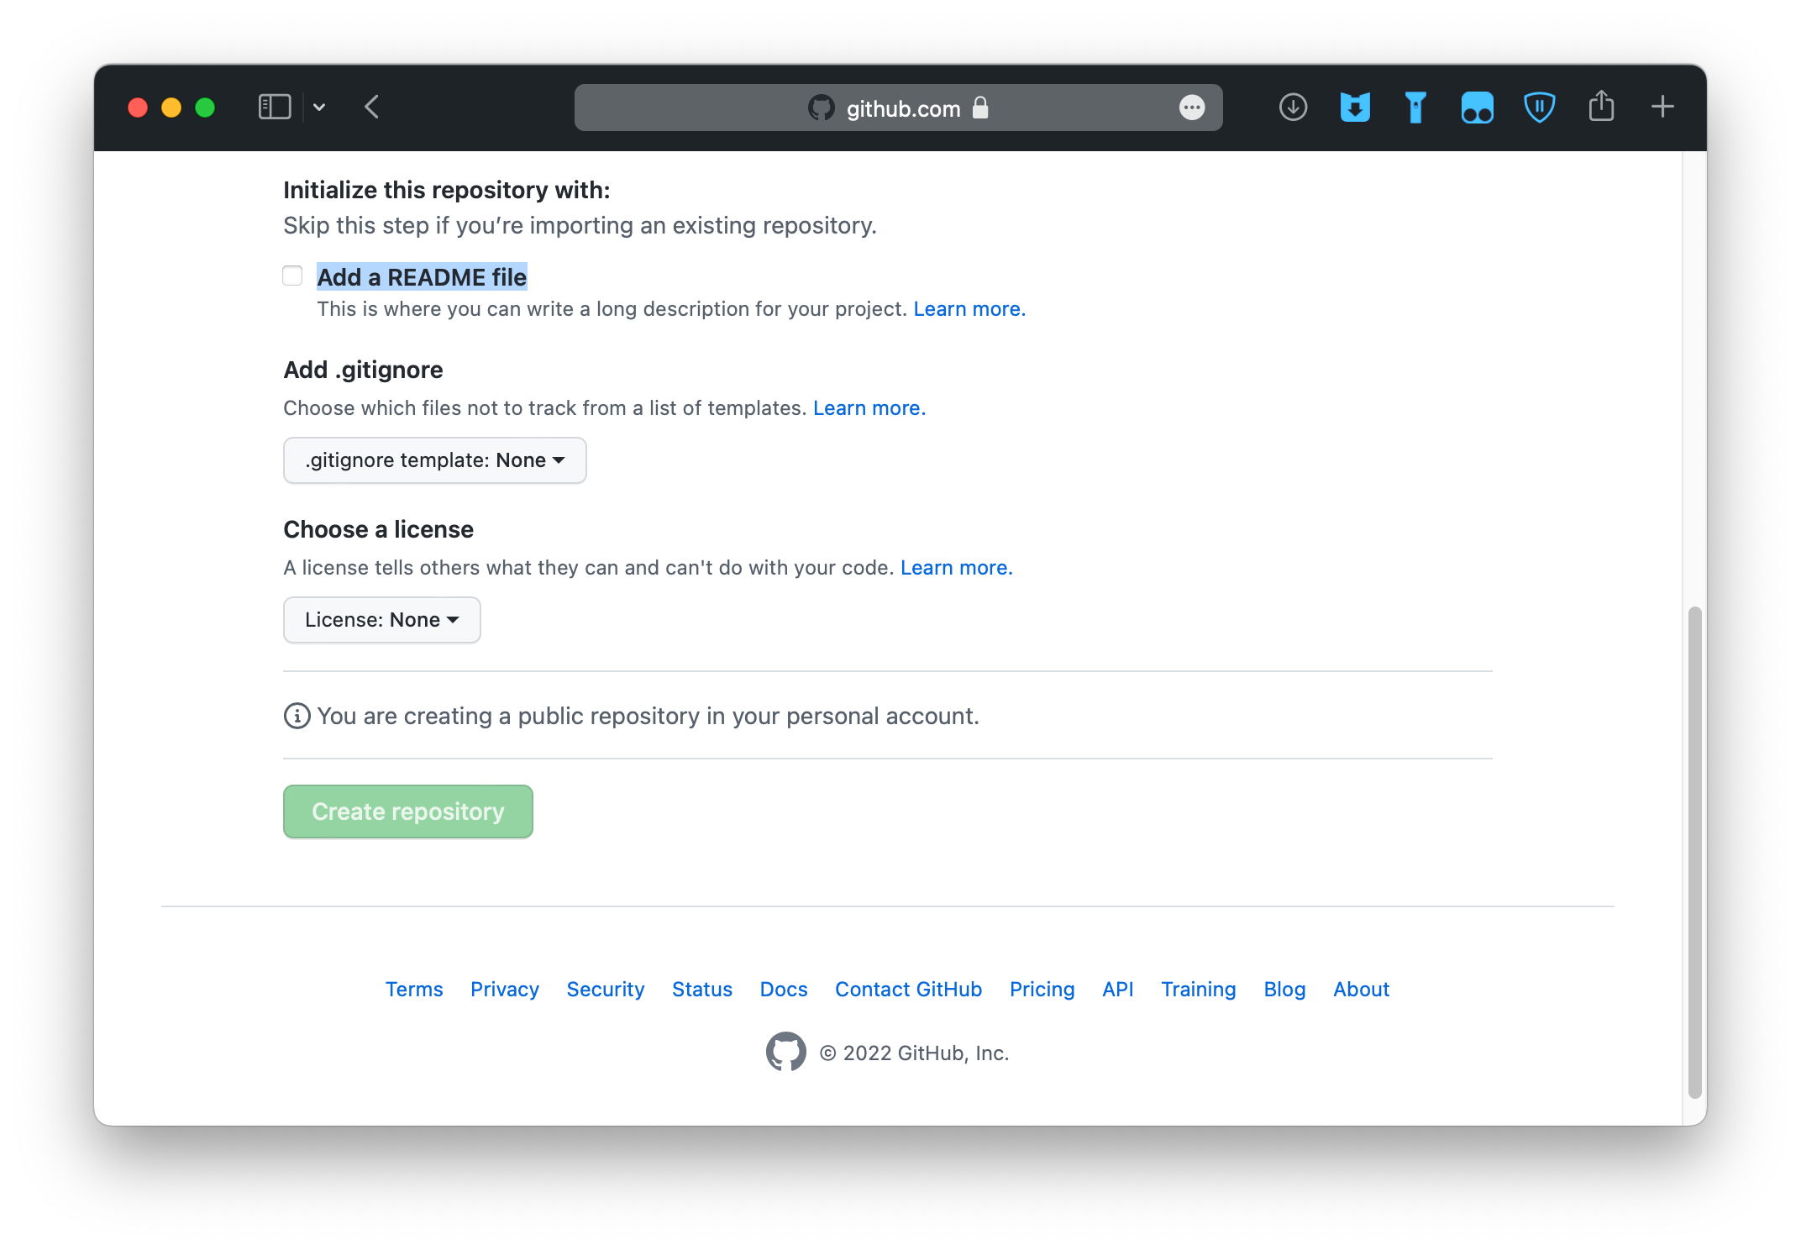This screenshot has width=1801, height=1250.
Task: Open the Contact GitHub footer link
Action: pos(908,990)
